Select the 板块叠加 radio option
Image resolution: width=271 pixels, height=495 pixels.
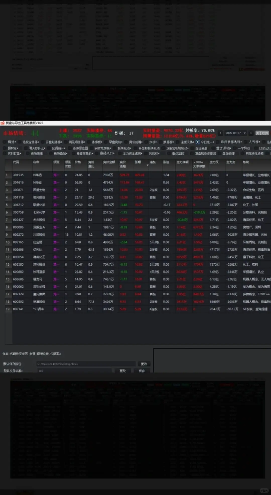(x=58, y=153)
